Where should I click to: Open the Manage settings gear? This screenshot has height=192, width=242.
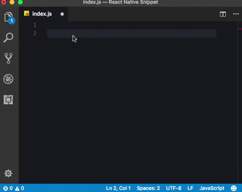click(x=8, y=173)
